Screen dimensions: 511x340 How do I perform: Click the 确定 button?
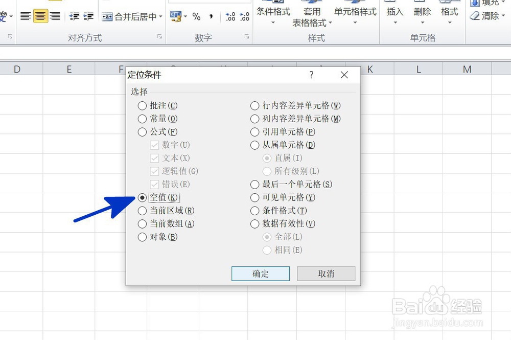(x=260, y=274)
